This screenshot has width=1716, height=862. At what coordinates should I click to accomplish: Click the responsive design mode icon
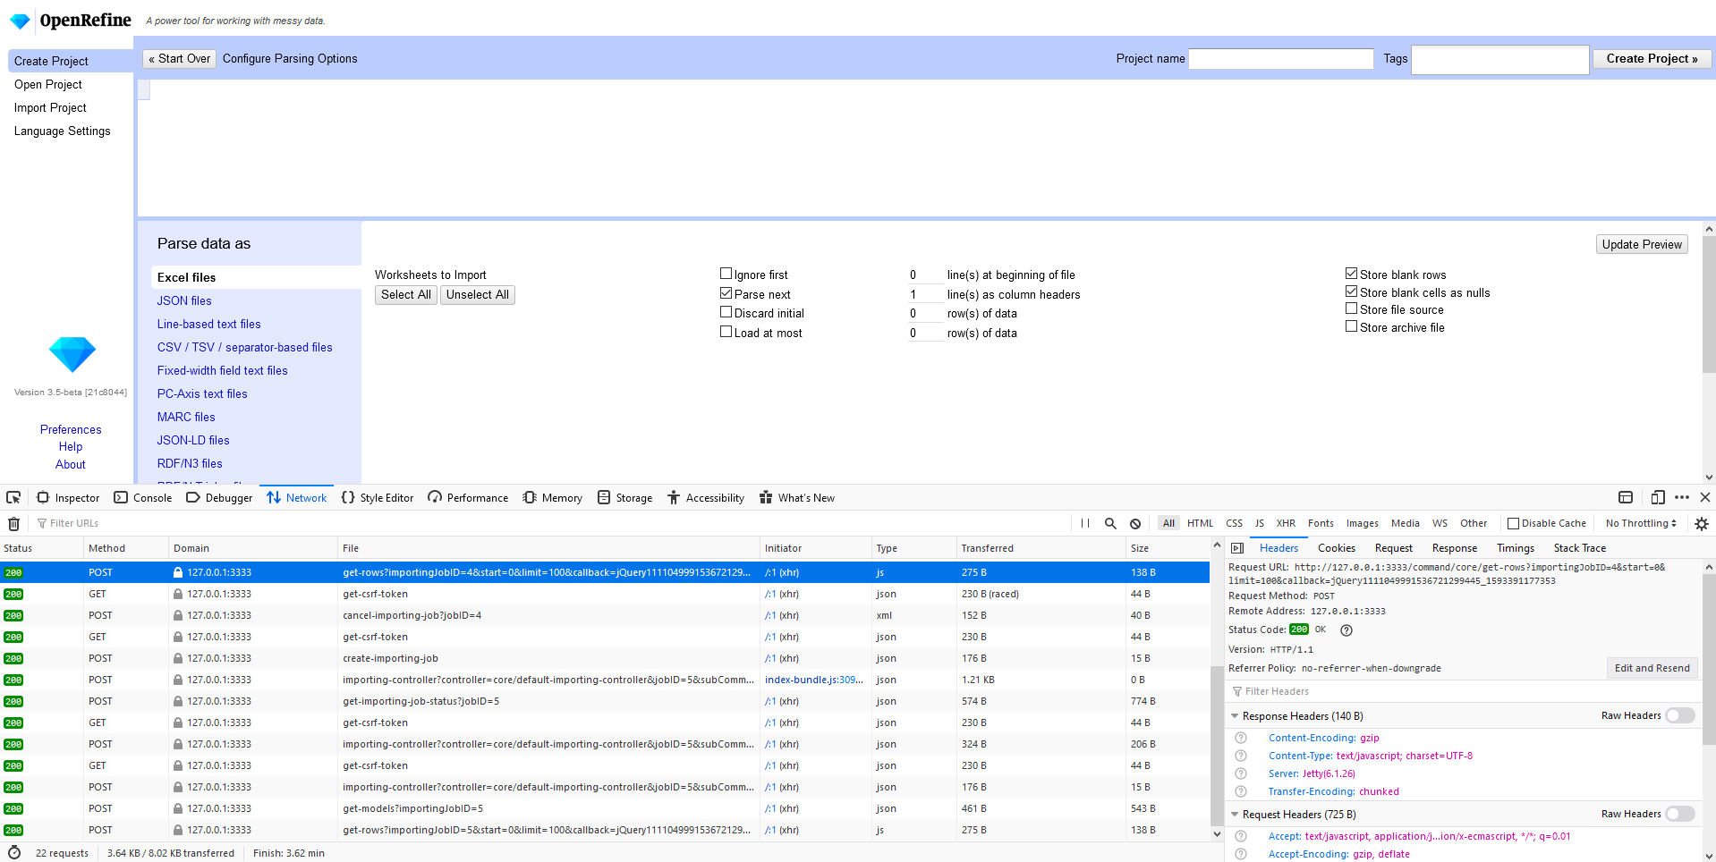1658,497
